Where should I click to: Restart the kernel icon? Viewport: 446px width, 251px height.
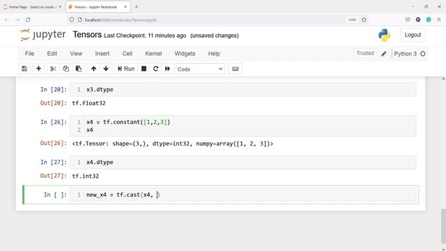tap(155, 69)
